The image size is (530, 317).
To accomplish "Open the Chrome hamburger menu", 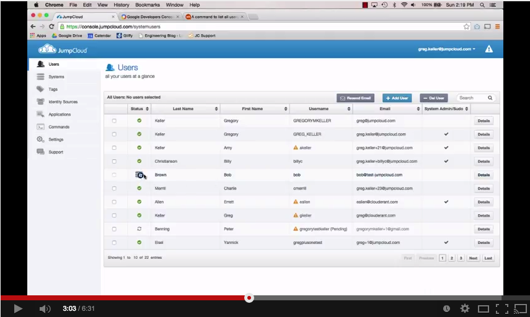I will (497, 27).
